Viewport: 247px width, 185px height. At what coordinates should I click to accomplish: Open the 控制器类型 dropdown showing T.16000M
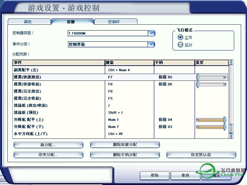(151, 33)
